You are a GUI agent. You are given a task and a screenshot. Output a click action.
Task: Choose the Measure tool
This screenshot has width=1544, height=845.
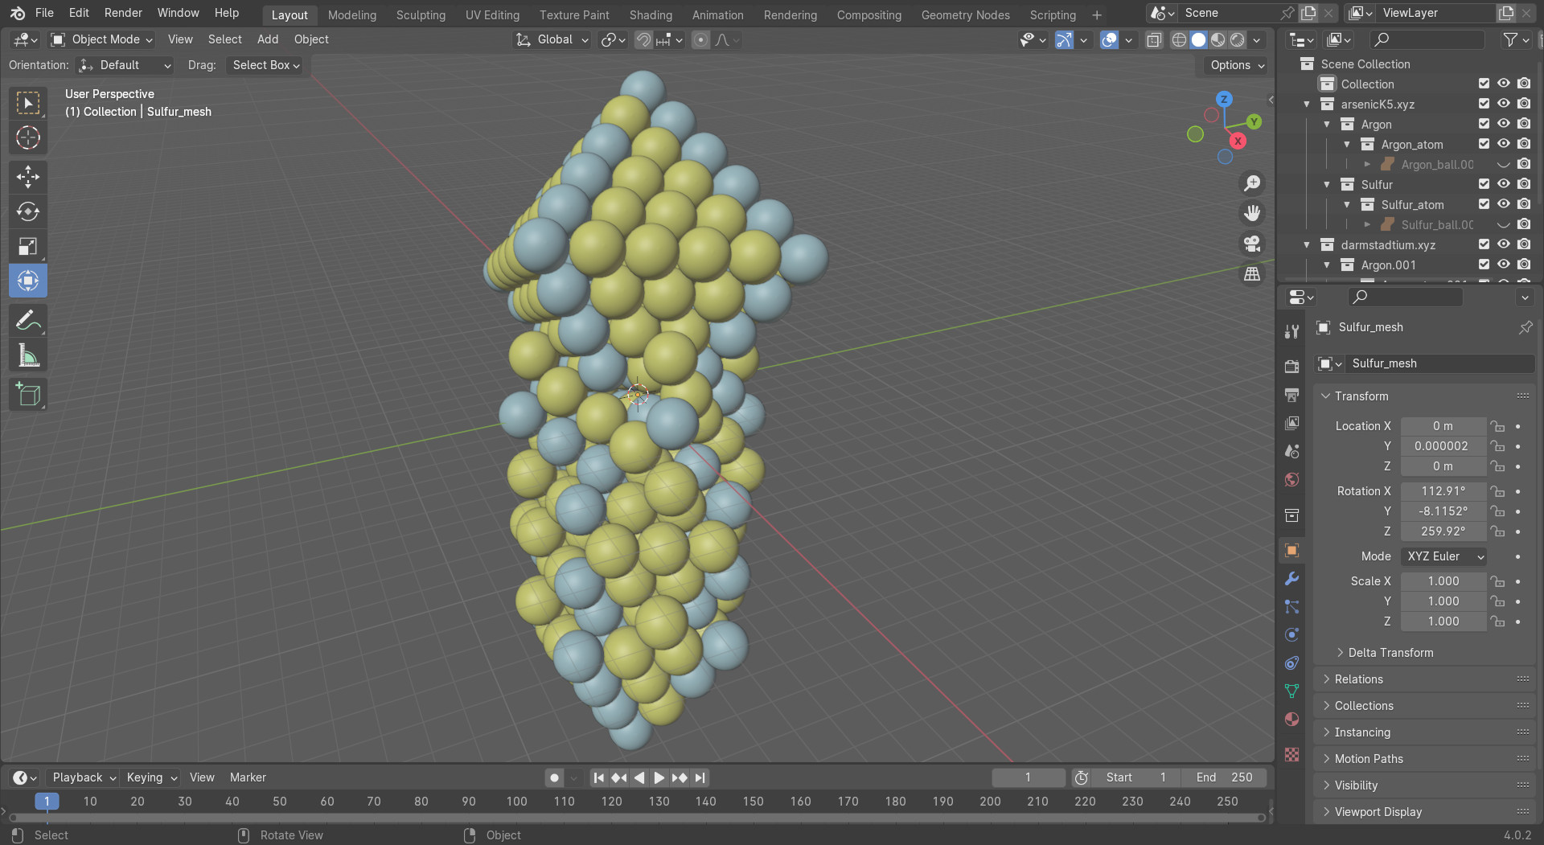click(x=28, y=355)
